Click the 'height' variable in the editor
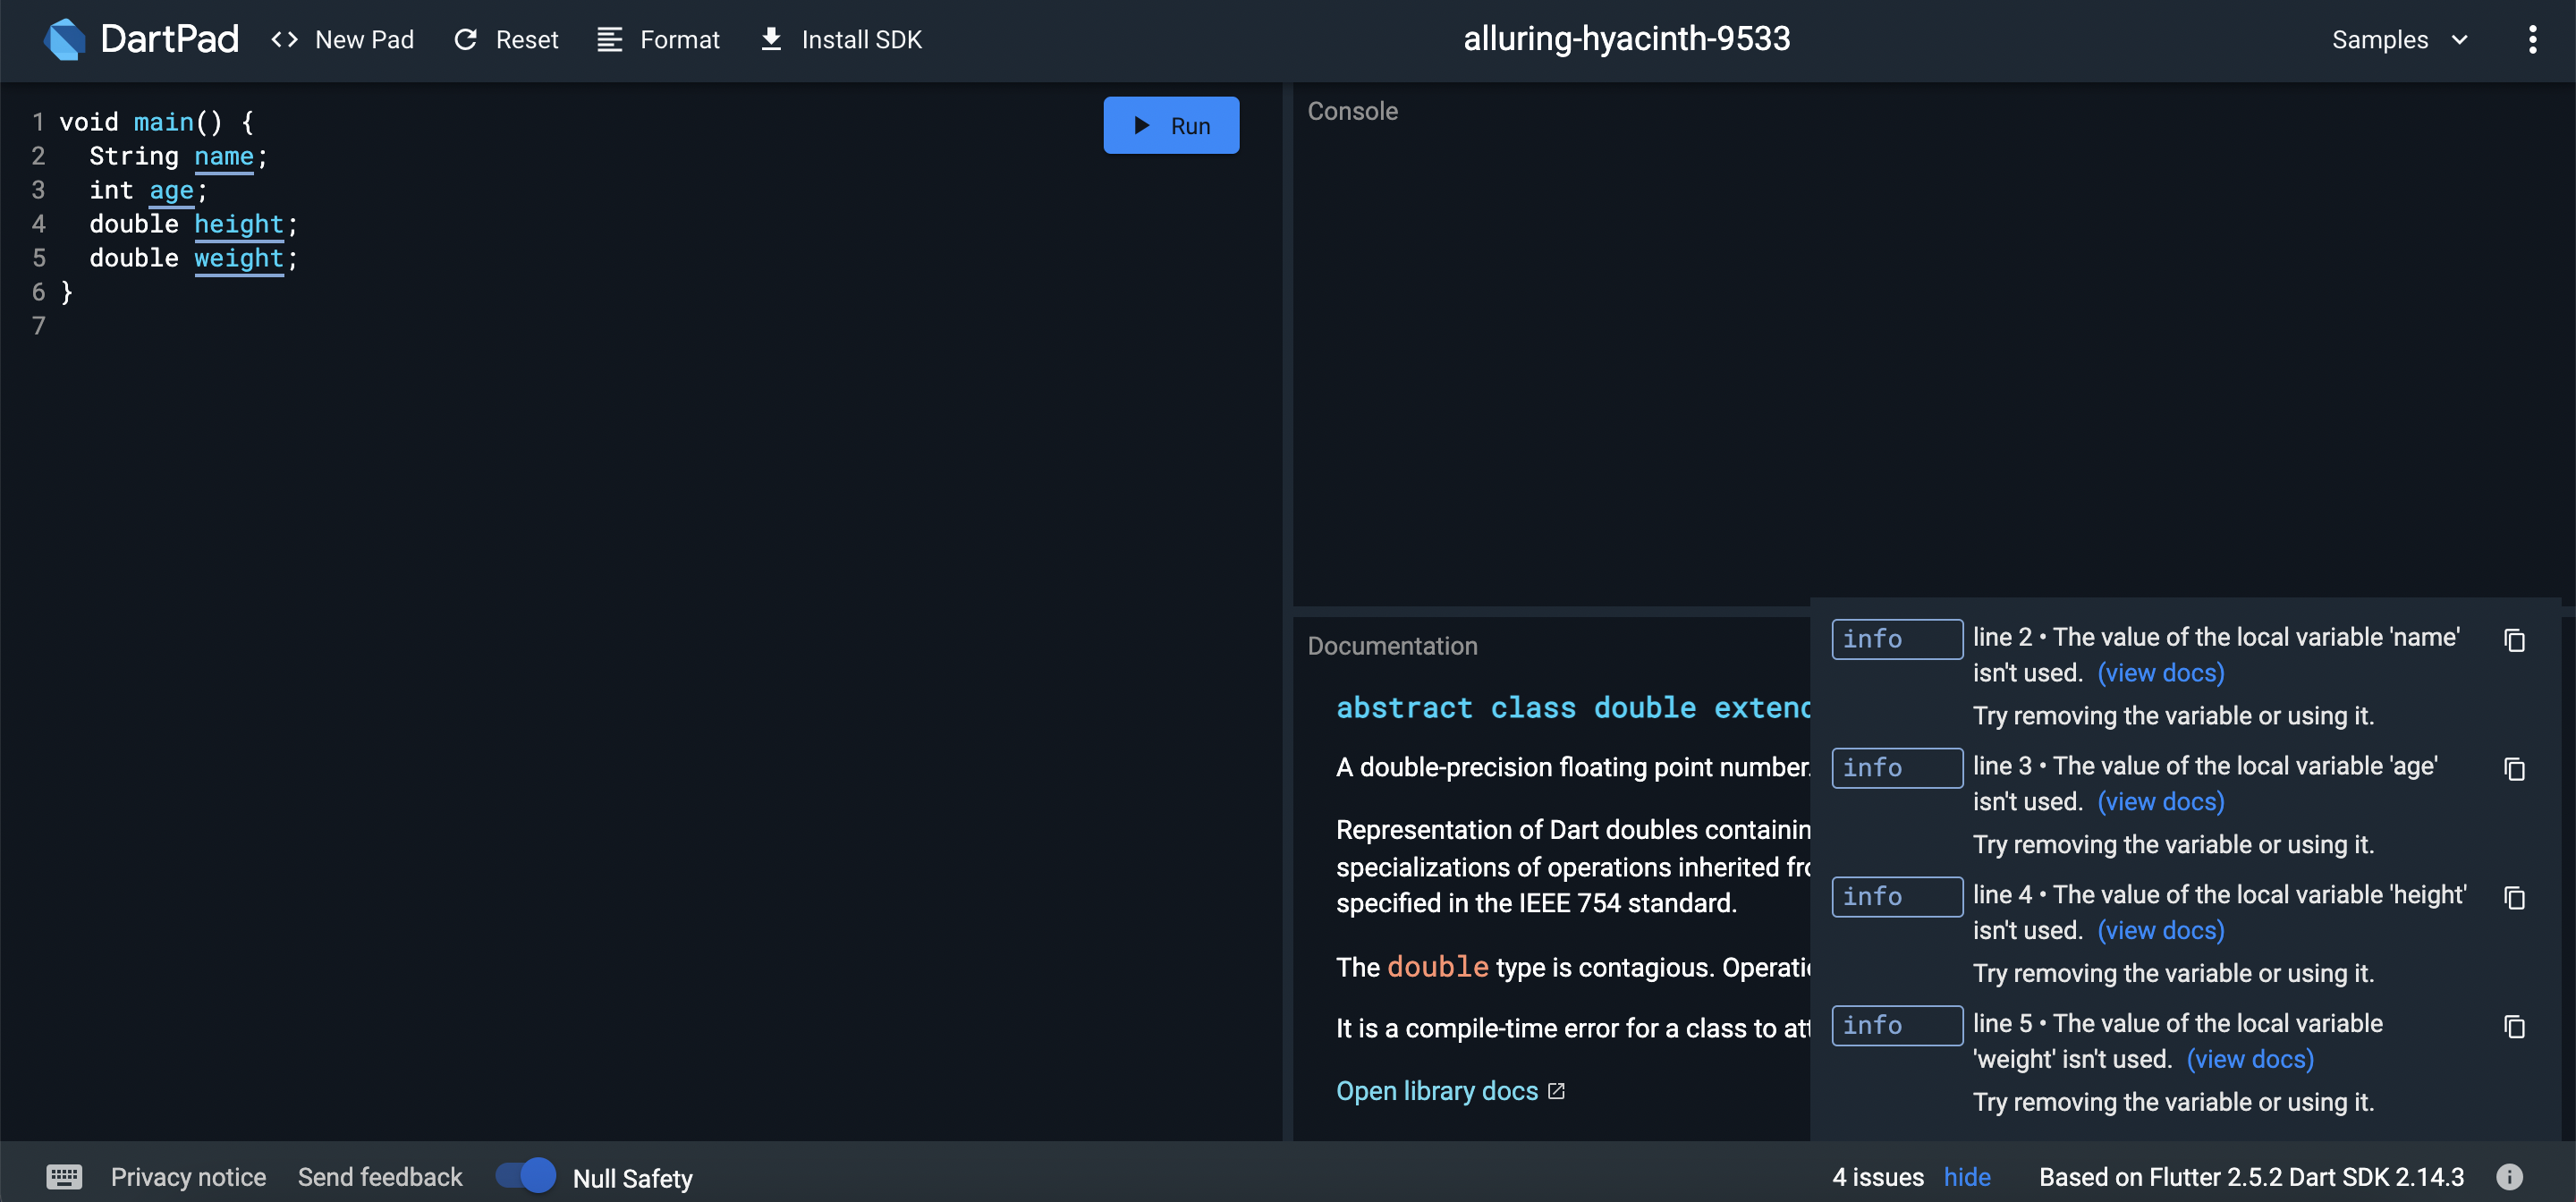The image size is (2576, 1202). click(x=239, y=224)
